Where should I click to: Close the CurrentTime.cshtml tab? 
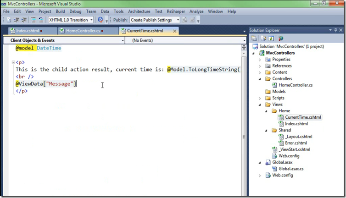point(174,31)
